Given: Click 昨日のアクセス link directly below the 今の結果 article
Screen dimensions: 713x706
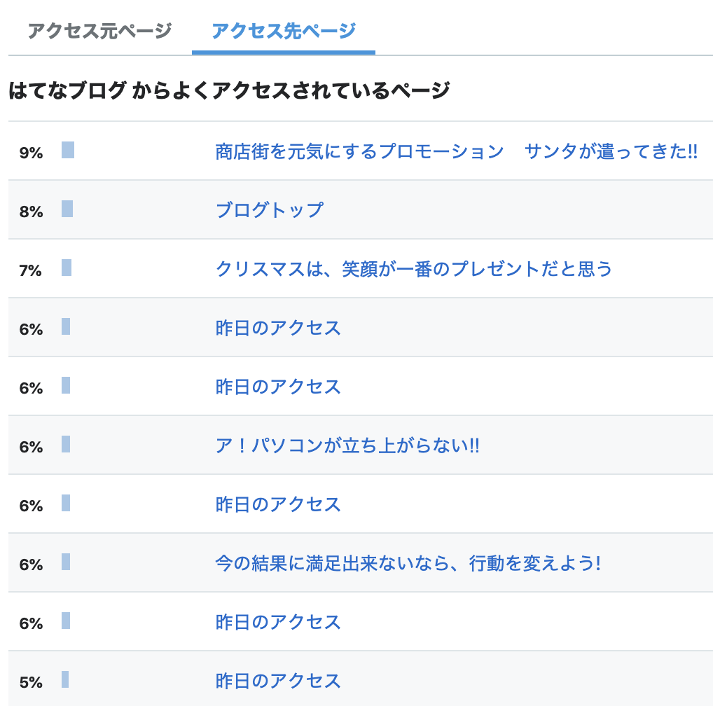Looking at the screenshot, I should pos(278,622).
